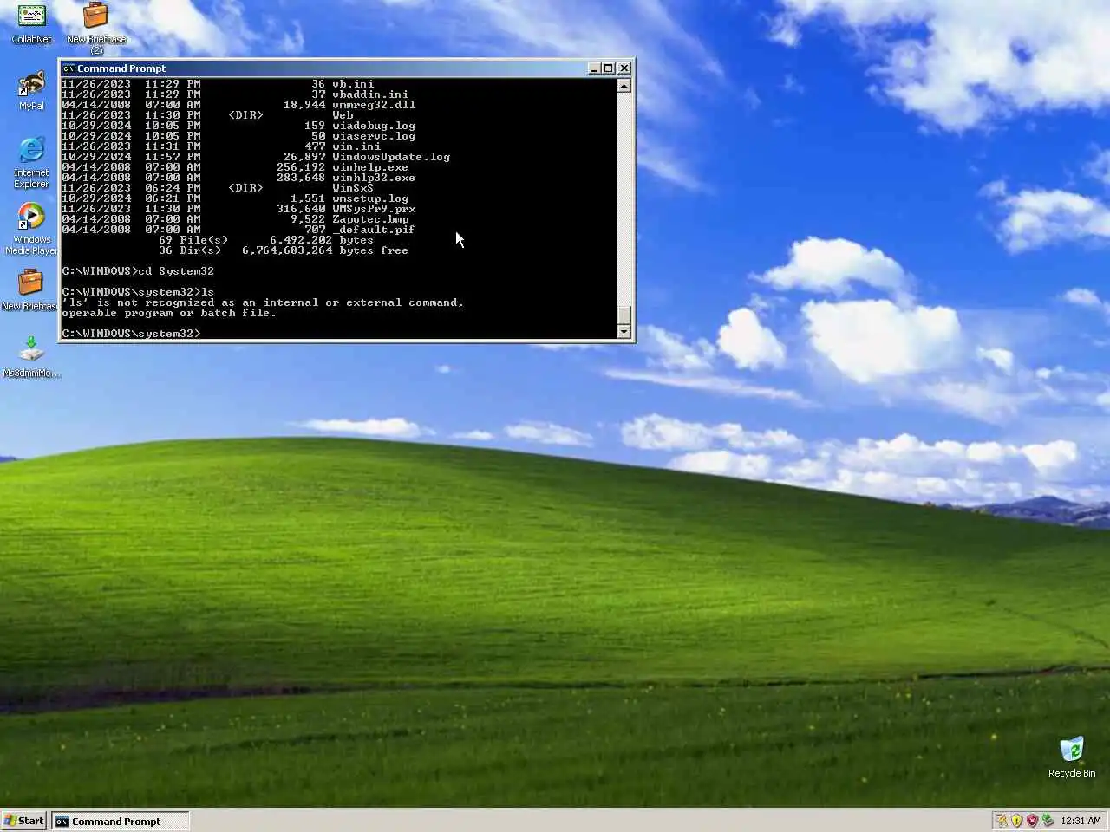This screenshot has width=1110, height=832.
Task: Select the Windows Media Player shortcut icon
Action: [31, 229]
